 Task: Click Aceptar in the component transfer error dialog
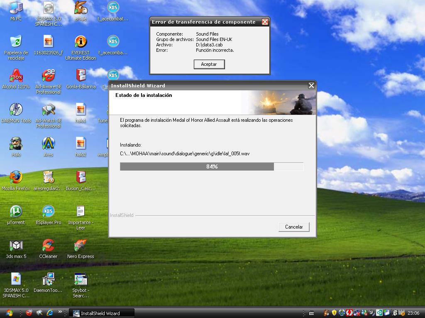[x=209, y=64]
